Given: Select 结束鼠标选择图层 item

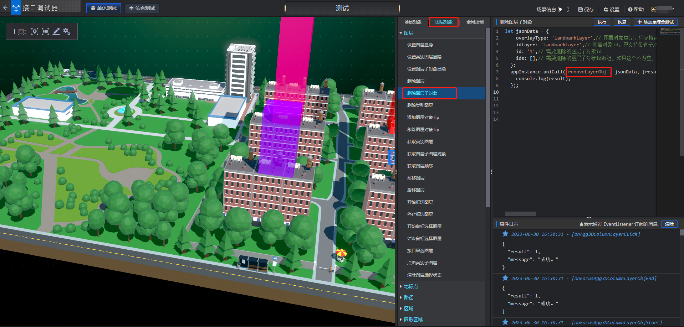Looking at the screenshot, I should pos(441,239).
